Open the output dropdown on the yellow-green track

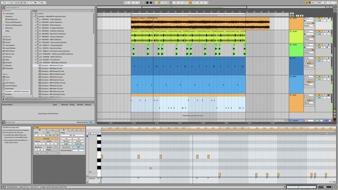[x=309, y=39]
